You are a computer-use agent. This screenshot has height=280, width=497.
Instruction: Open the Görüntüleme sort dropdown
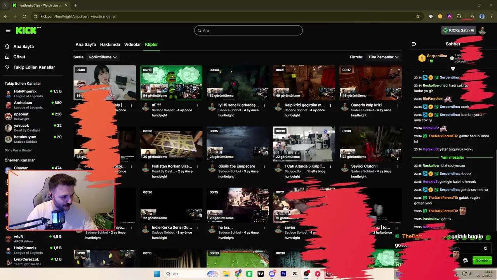(x=103, y=57)
